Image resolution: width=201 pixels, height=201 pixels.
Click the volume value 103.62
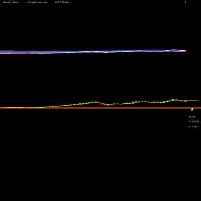pyautogui.click(x=195, y=121)
